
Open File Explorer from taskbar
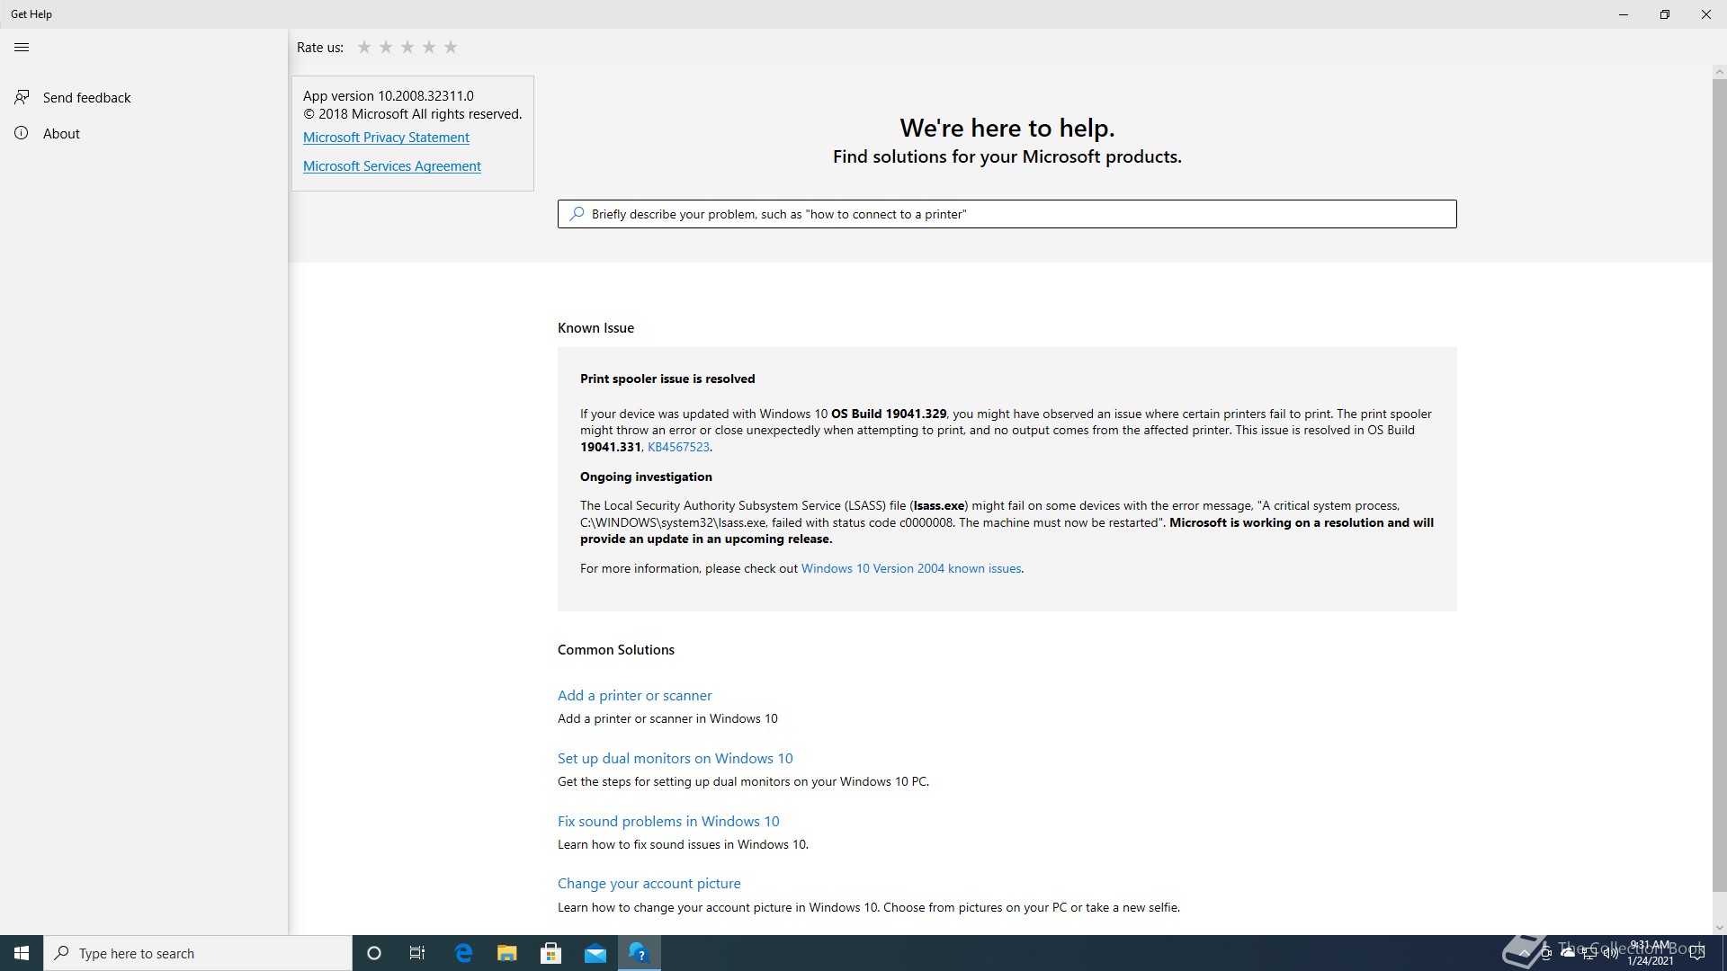tap(506, 953)
